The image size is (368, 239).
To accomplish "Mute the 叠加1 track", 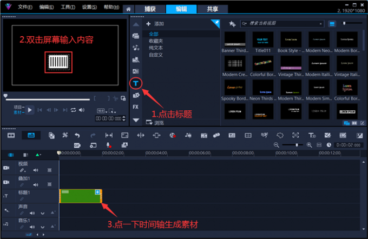I will coord(36,184).
